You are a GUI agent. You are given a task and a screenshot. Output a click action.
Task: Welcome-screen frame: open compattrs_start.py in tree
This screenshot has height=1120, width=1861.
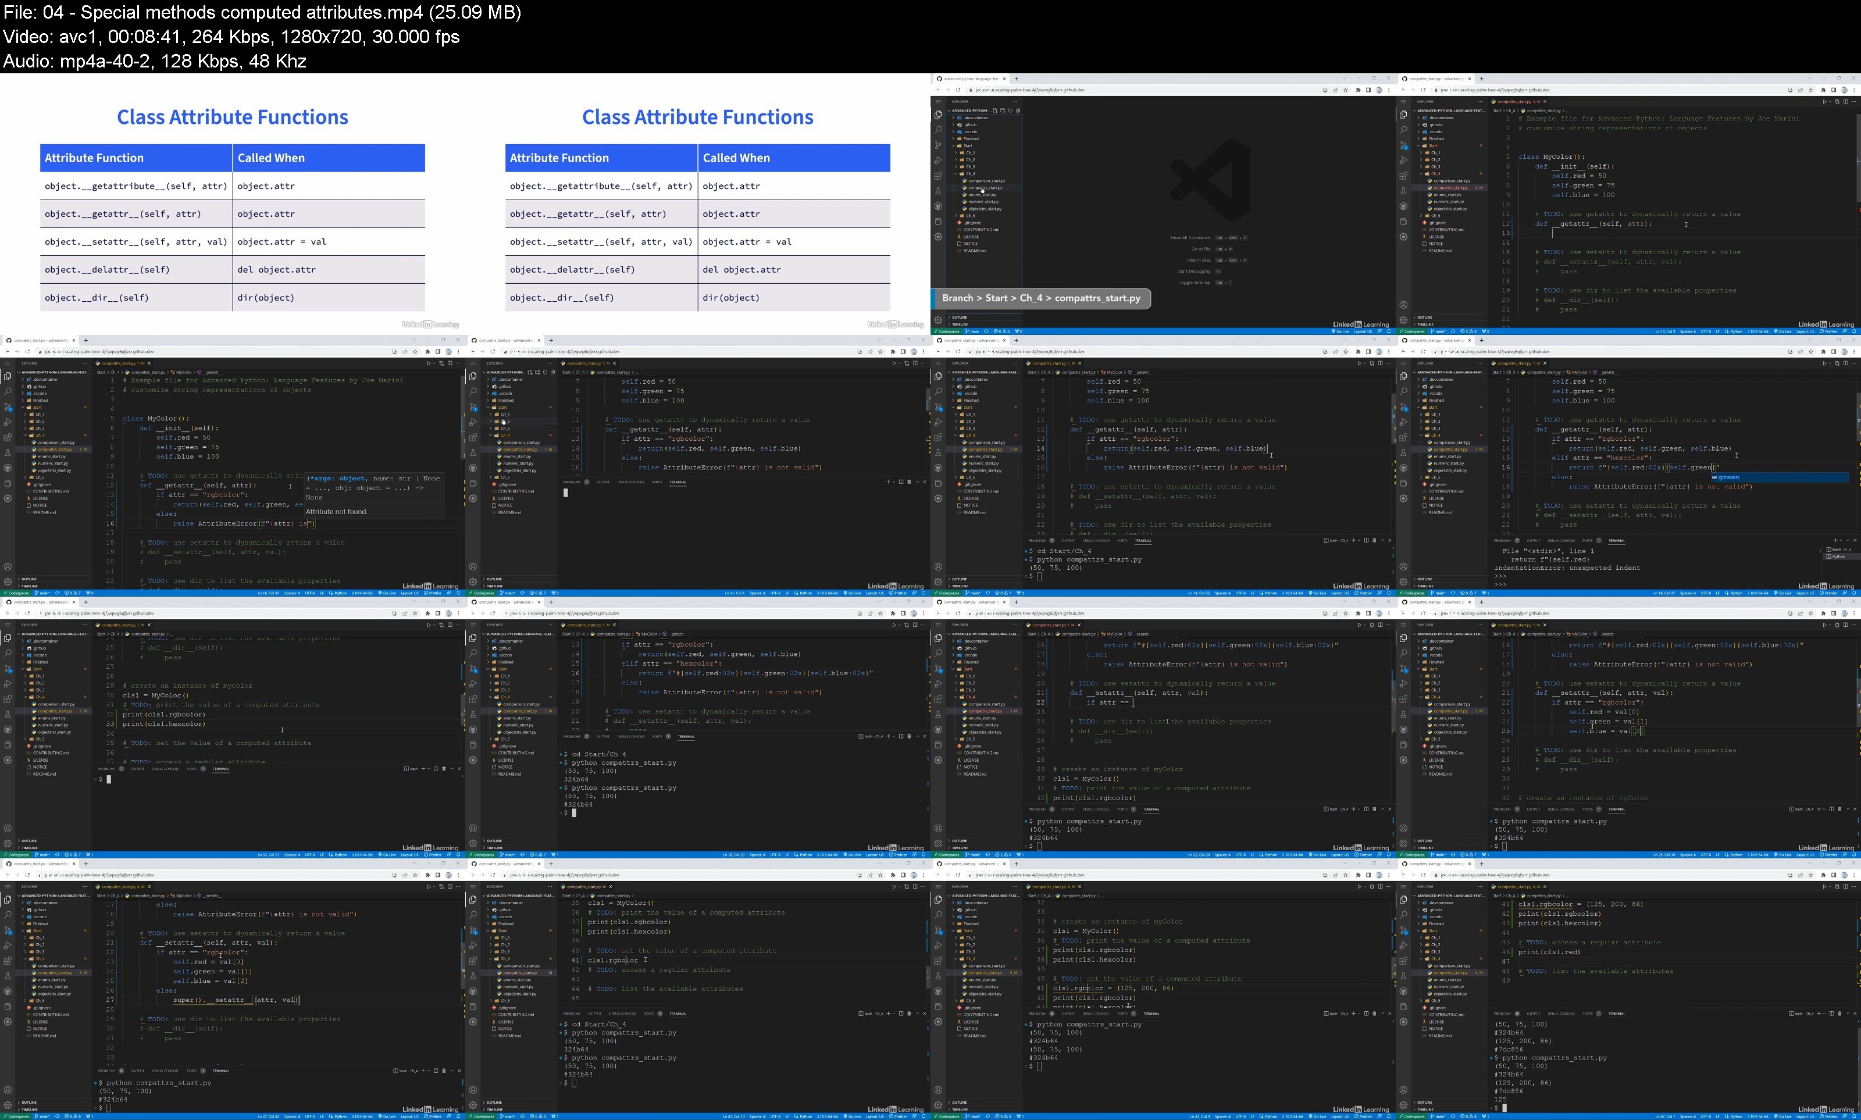click(x=984, y=188)
